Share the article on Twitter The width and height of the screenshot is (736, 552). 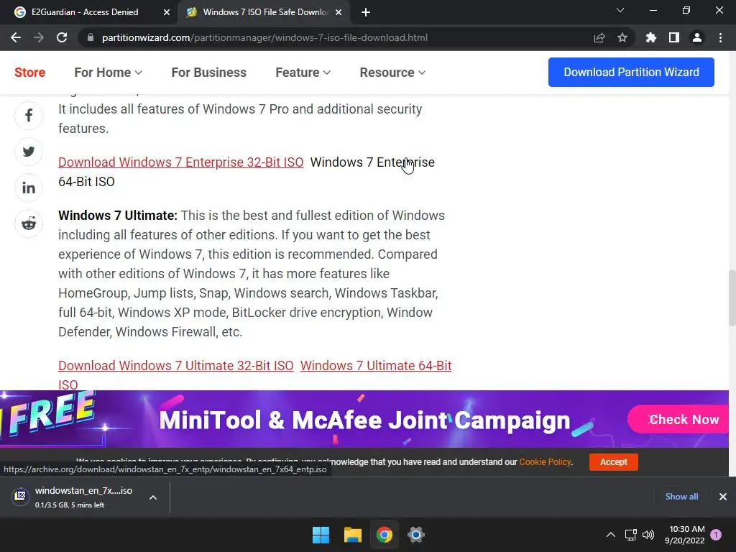coord(29,152)
